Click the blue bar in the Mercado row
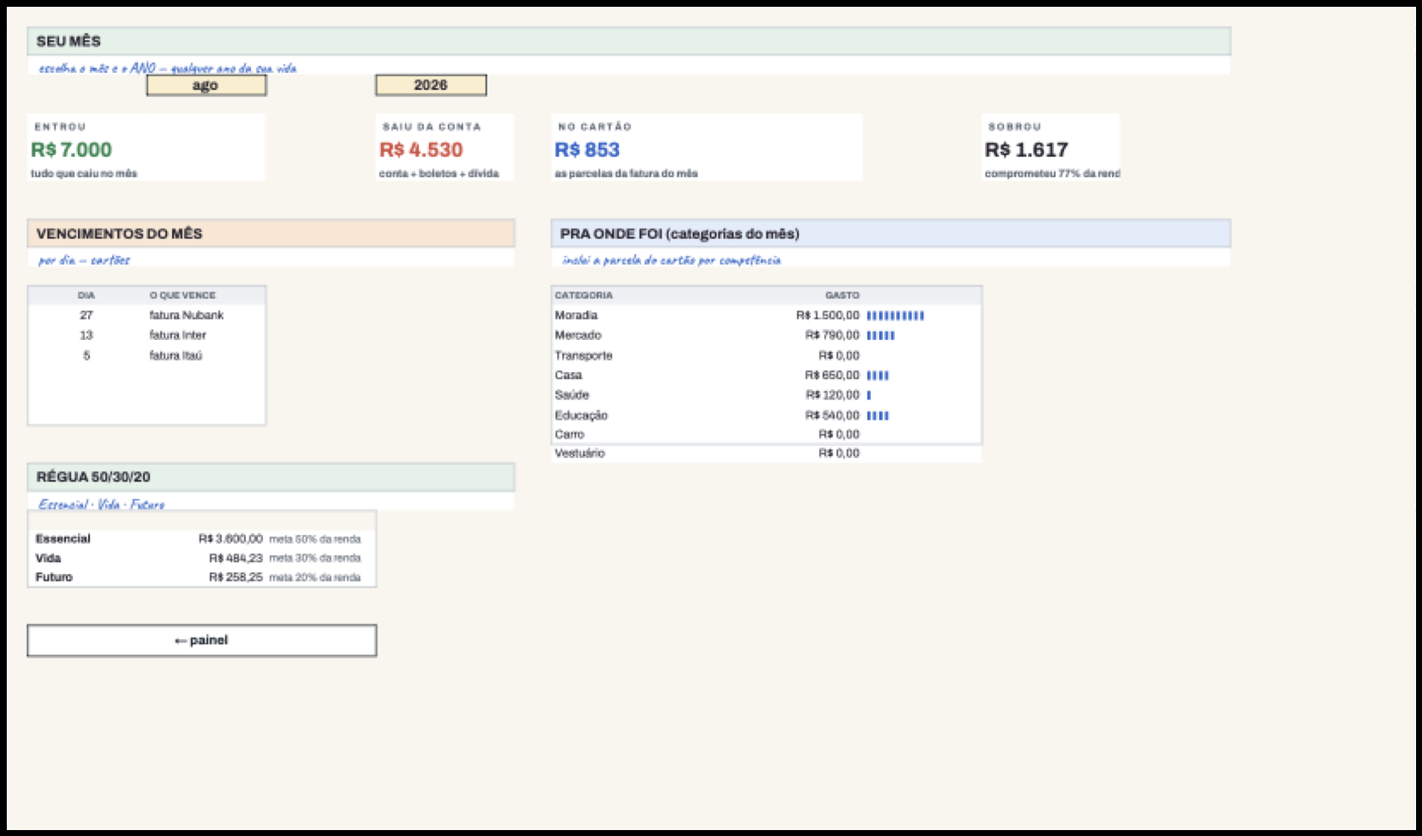 click(881, 335)
